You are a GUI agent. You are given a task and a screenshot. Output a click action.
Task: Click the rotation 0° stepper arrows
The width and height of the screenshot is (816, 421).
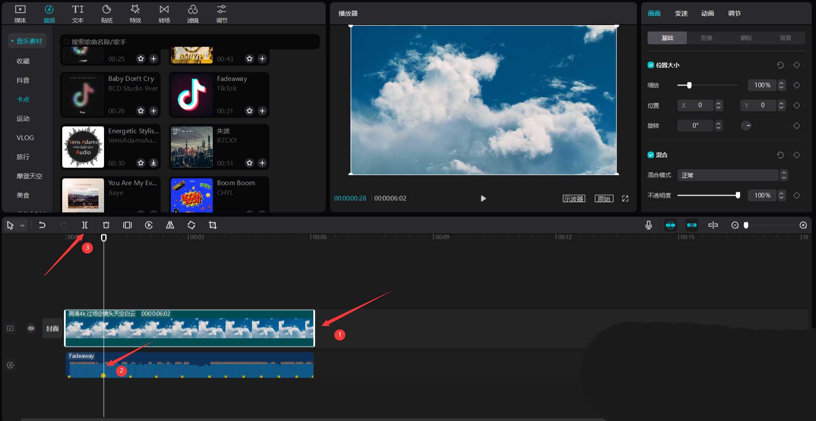(x=718, y=126)
